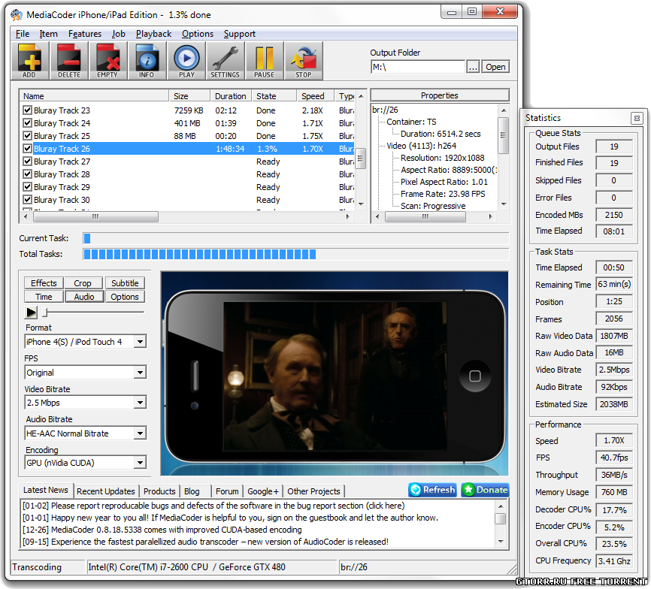The height and width of the screenshot is (589, 651).
Task: Open the Item menu
Action: [49, 34]
